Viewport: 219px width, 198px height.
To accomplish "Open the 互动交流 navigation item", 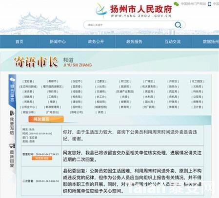I will pos(173,42).
